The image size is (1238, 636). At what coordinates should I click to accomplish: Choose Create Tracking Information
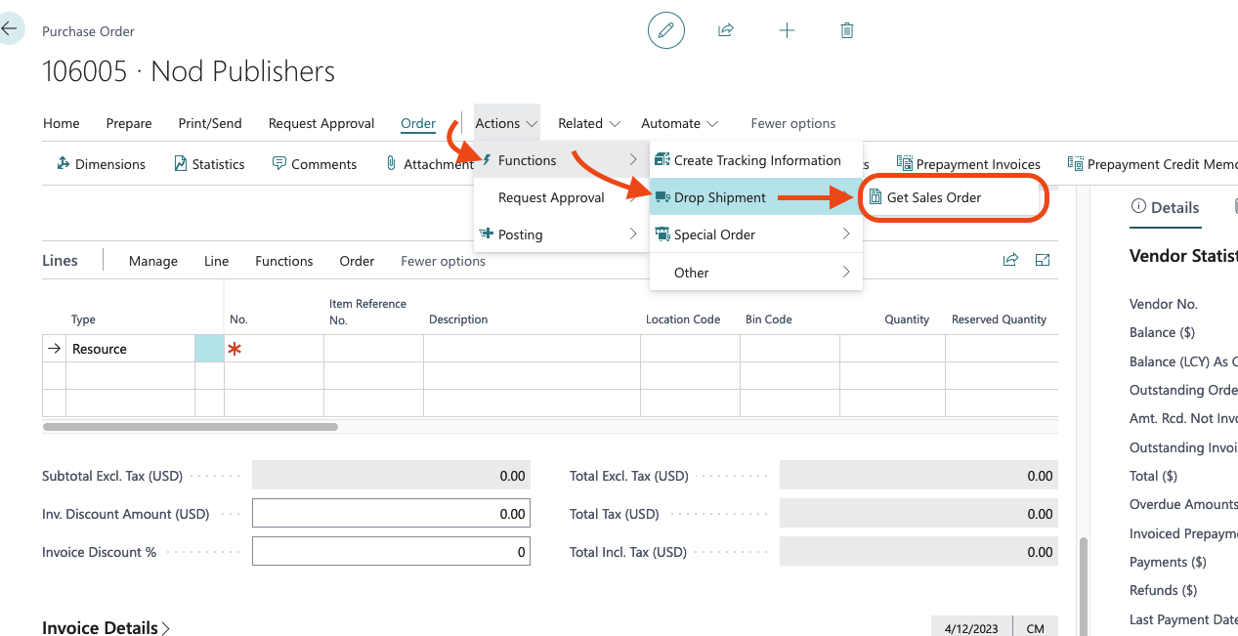click(756, 160)
